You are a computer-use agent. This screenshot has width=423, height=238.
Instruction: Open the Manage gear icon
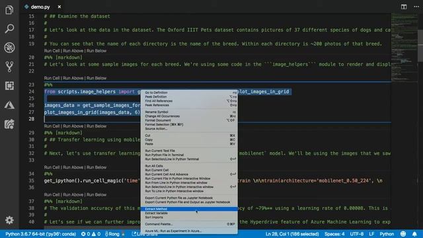(9, 220)
